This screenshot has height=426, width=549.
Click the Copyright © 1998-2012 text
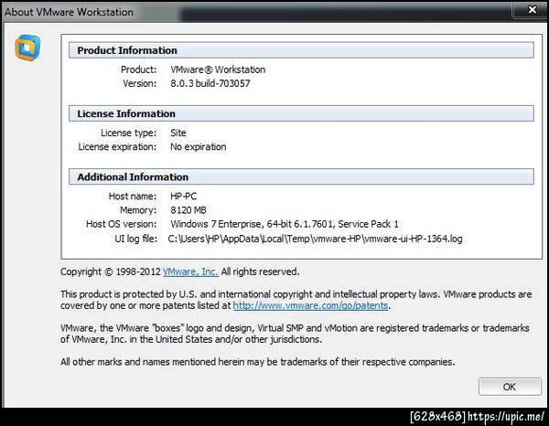pos(111,272)
